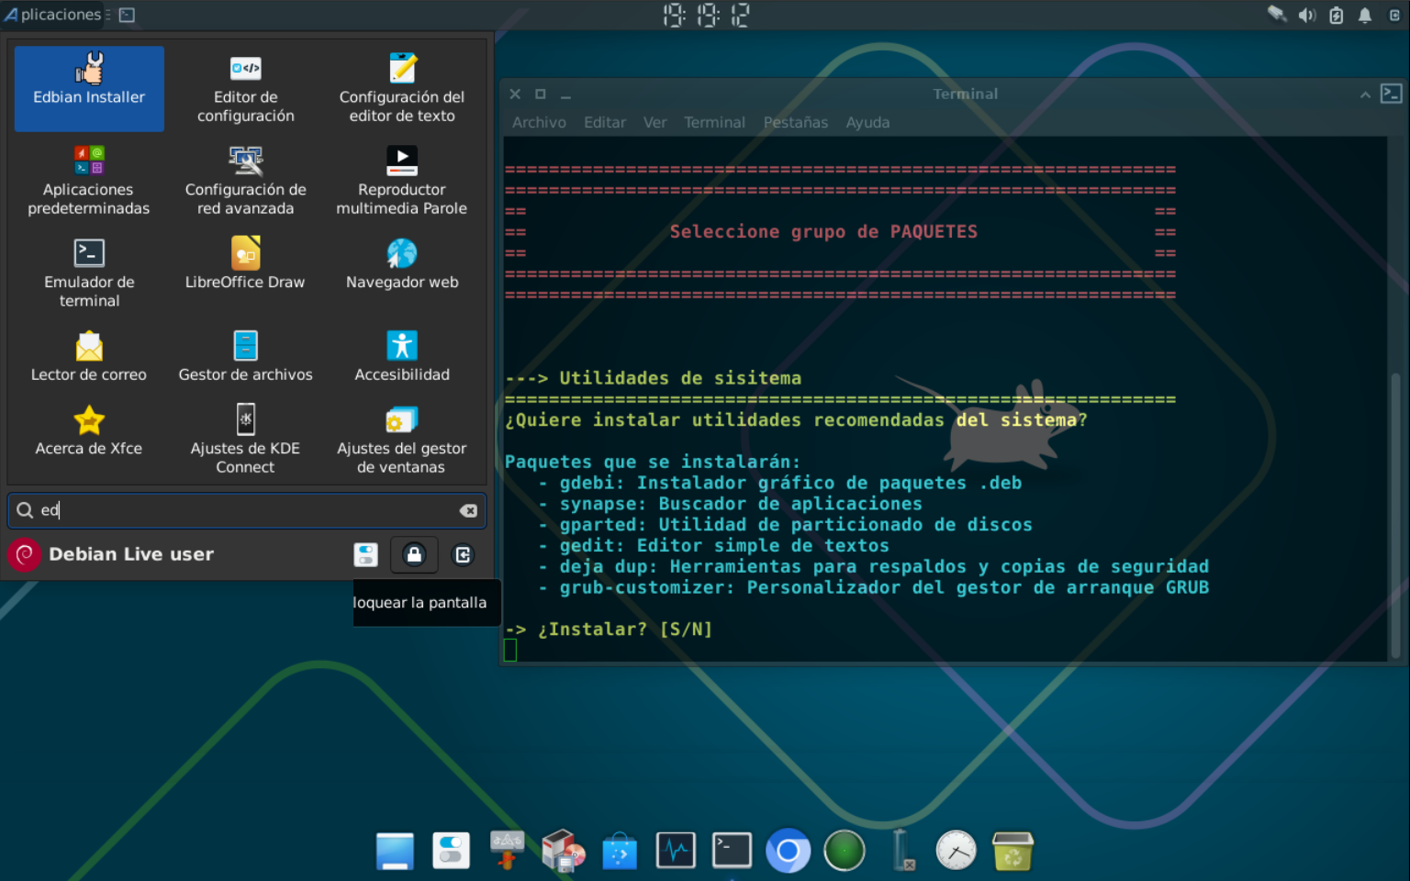The width and height of the screenshot is (1410, 881).
Task: Check the notifications bell in the tray
Action: pyautogui.click(x=1364, y=15)
